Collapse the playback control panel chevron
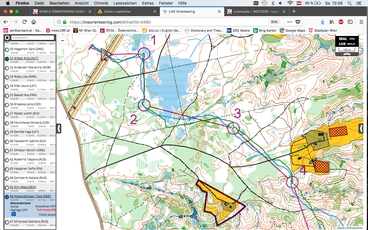 tap(347, 54)
